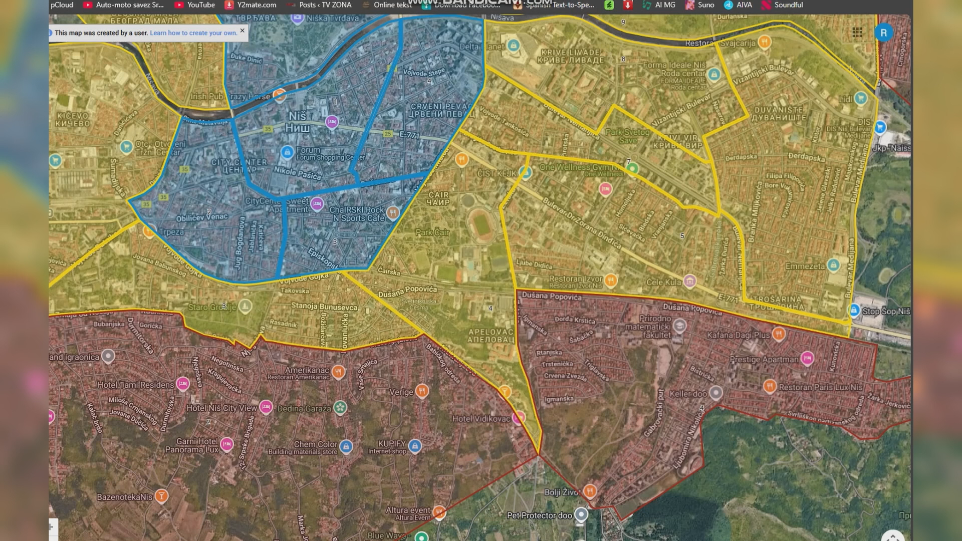
Task: Click the Niška Tvrđava camera landmark pin
Action: (298, 19)
